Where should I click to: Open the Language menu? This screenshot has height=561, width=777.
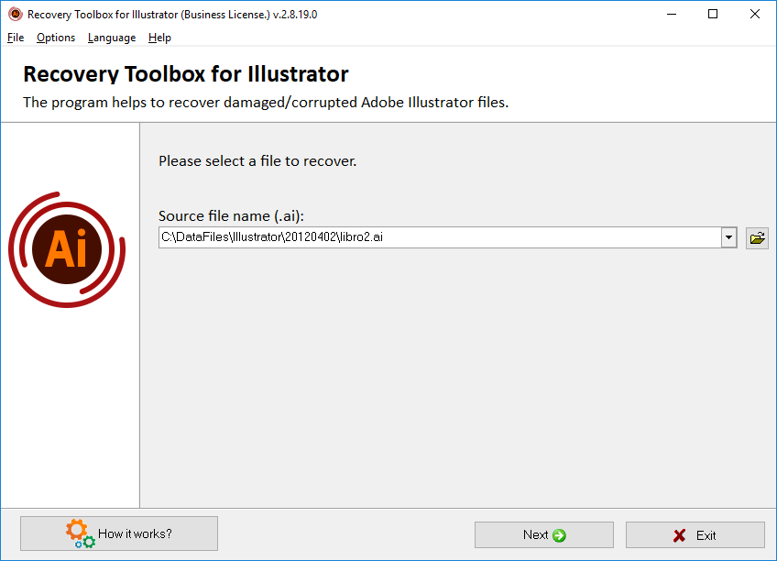pos(112,38)
